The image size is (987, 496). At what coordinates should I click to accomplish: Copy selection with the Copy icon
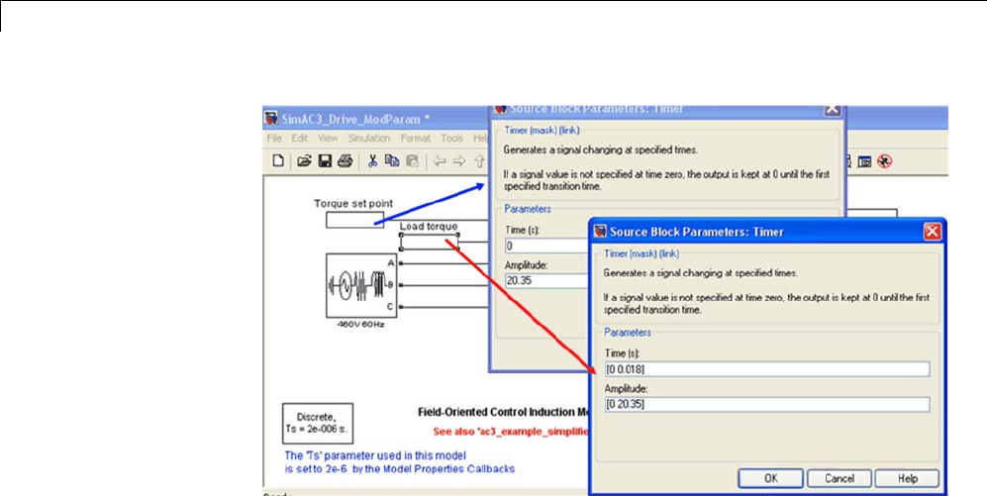391,161
